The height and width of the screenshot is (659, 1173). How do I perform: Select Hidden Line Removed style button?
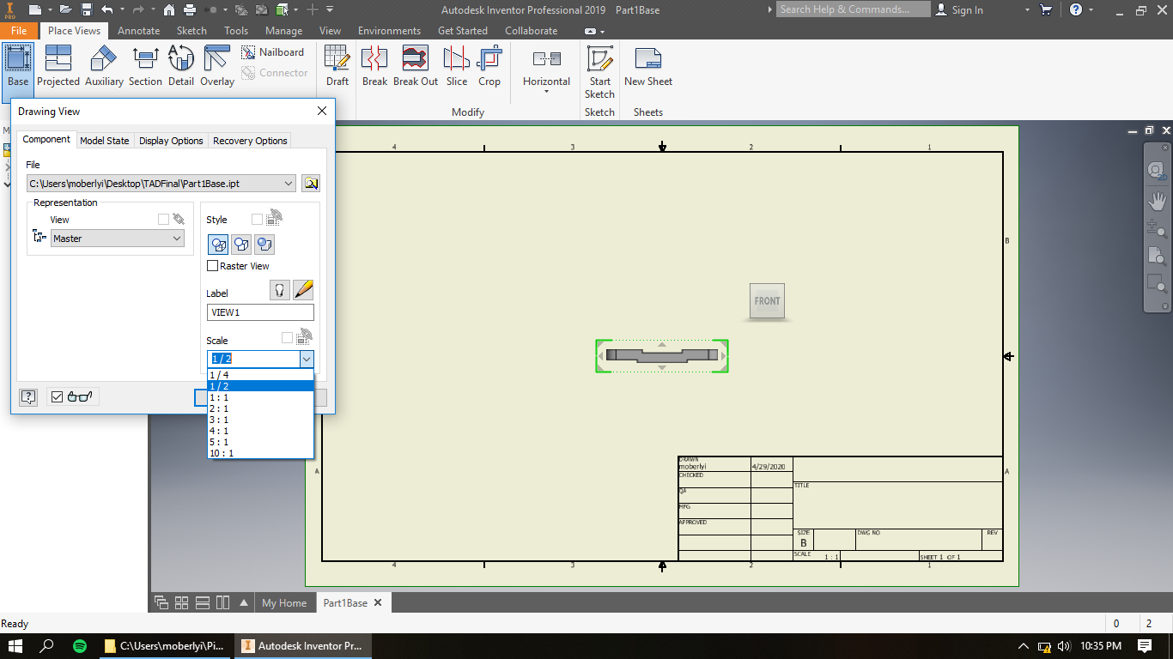[x=241, y=245]
